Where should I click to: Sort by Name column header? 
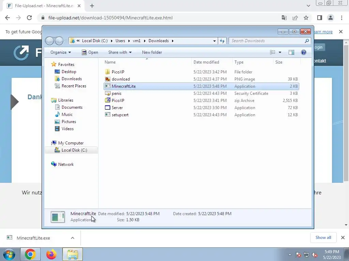click(110, 62)
